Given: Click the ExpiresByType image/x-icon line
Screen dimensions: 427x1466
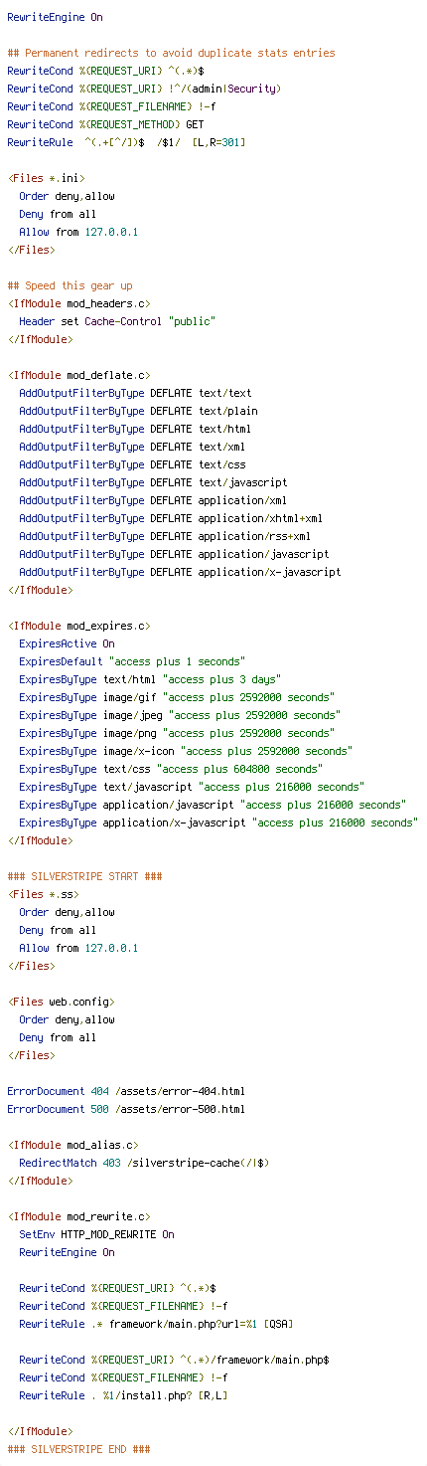Looking at the screenshot, I should 186,751.
